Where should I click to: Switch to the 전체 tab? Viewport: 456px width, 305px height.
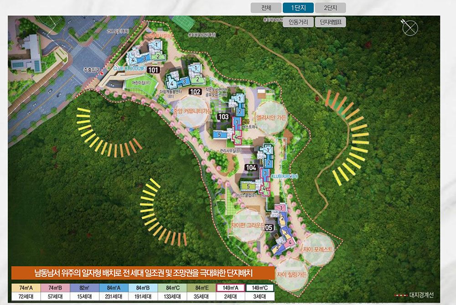[266, 8]
